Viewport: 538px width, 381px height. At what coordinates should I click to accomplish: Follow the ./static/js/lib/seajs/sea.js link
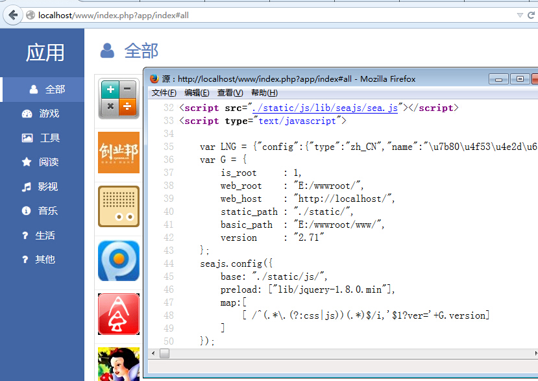click(324, 108)
